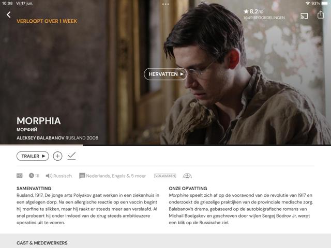Open the 1649 beoordelingen reviews
This screenshot has width=331, height=248.
264,18
